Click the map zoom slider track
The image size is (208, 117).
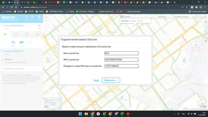point(206,31)
